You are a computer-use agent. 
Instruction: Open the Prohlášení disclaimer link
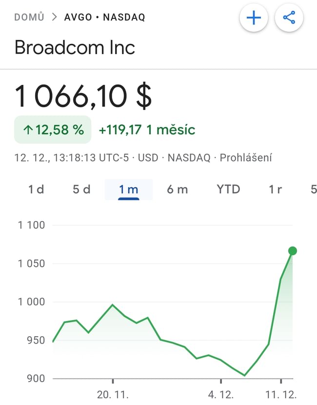coord(246,158)
